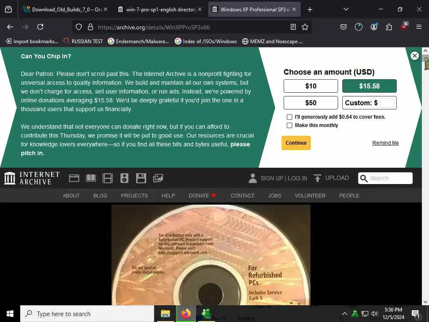Open BLOG in archive navigation
Viewport: 429px width, 322px height.
(100, 195)
